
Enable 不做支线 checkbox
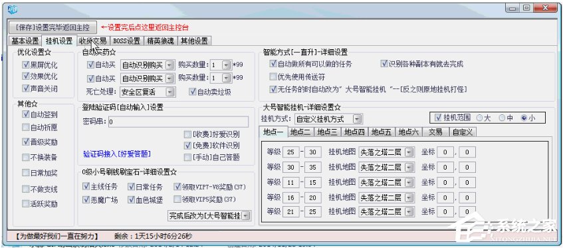[x=39, y=189]
